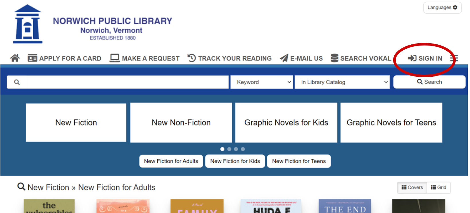
Task: Open the hamburger menu icon beside Sign In
Action: pos(454,58)
